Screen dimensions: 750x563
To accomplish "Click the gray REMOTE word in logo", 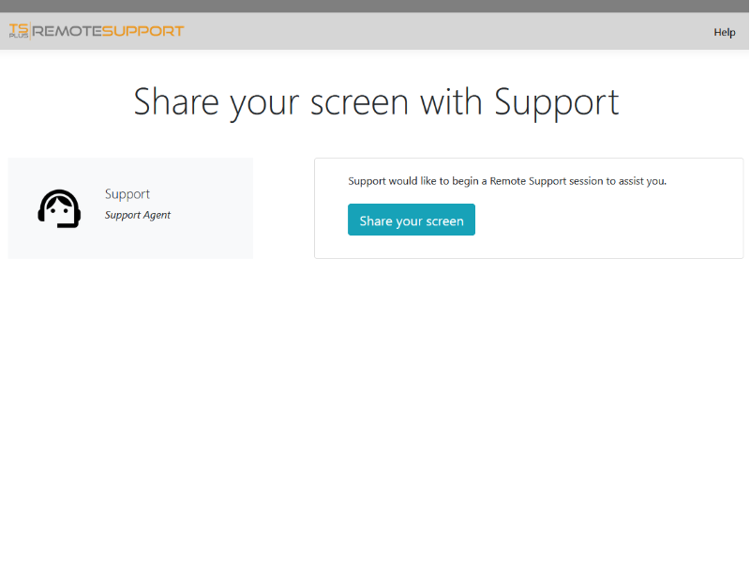I will point(67,31).
